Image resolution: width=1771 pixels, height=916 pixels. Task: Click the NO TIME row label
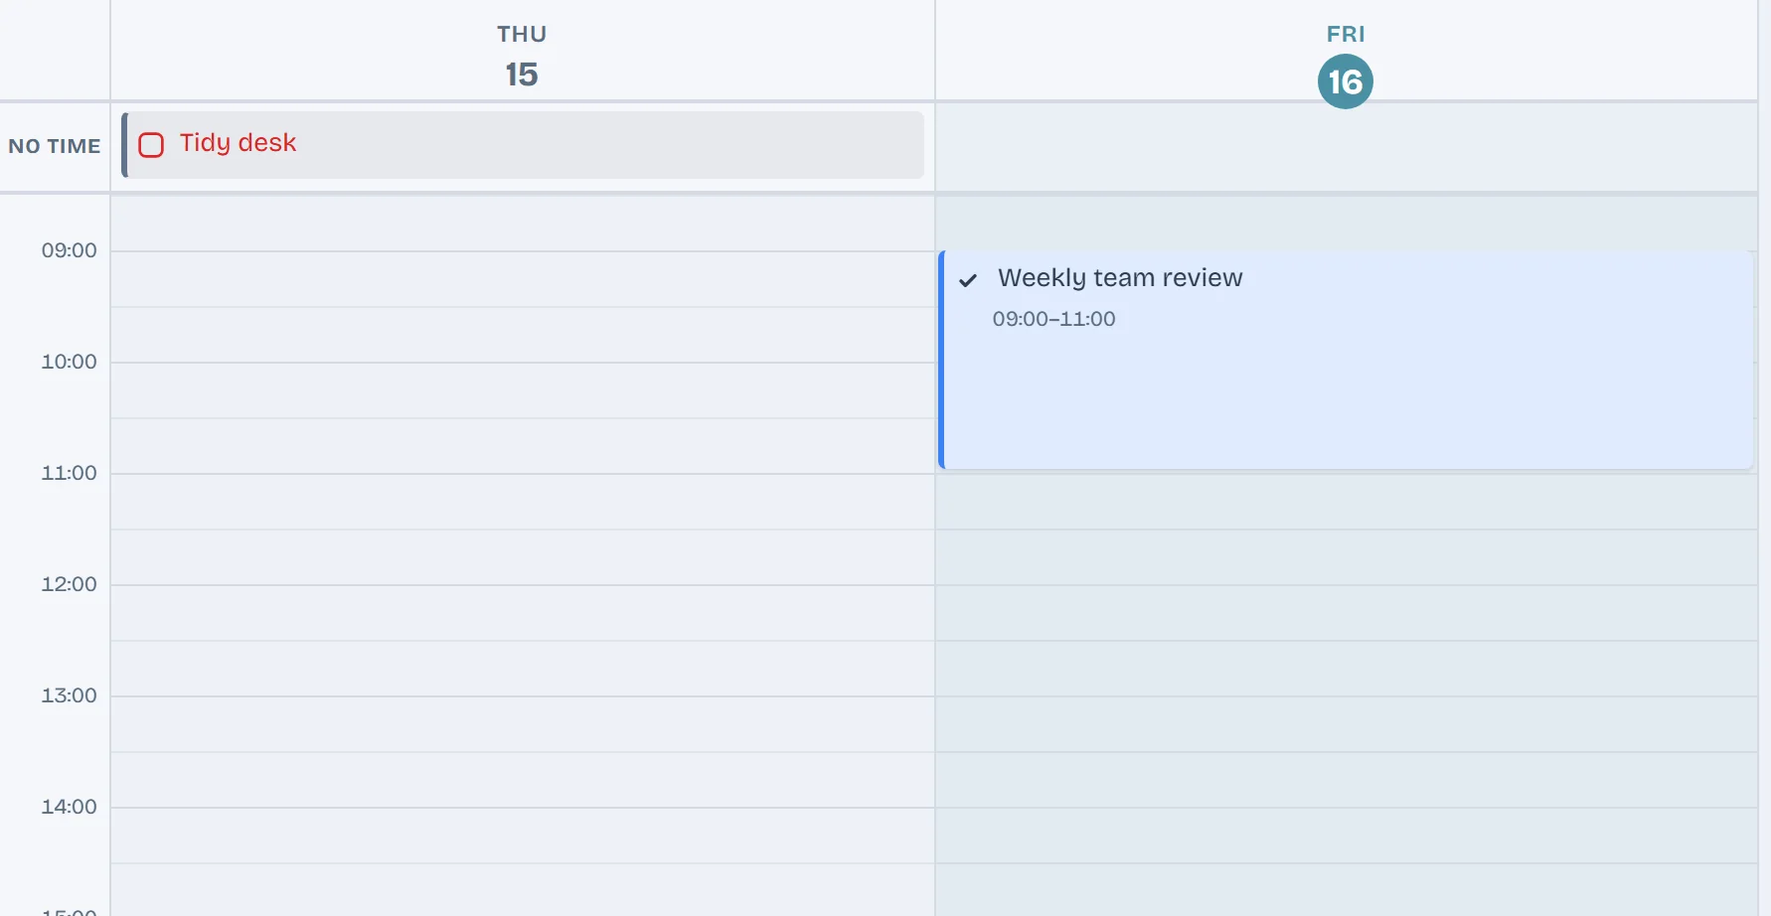click(x=55, y=146)
